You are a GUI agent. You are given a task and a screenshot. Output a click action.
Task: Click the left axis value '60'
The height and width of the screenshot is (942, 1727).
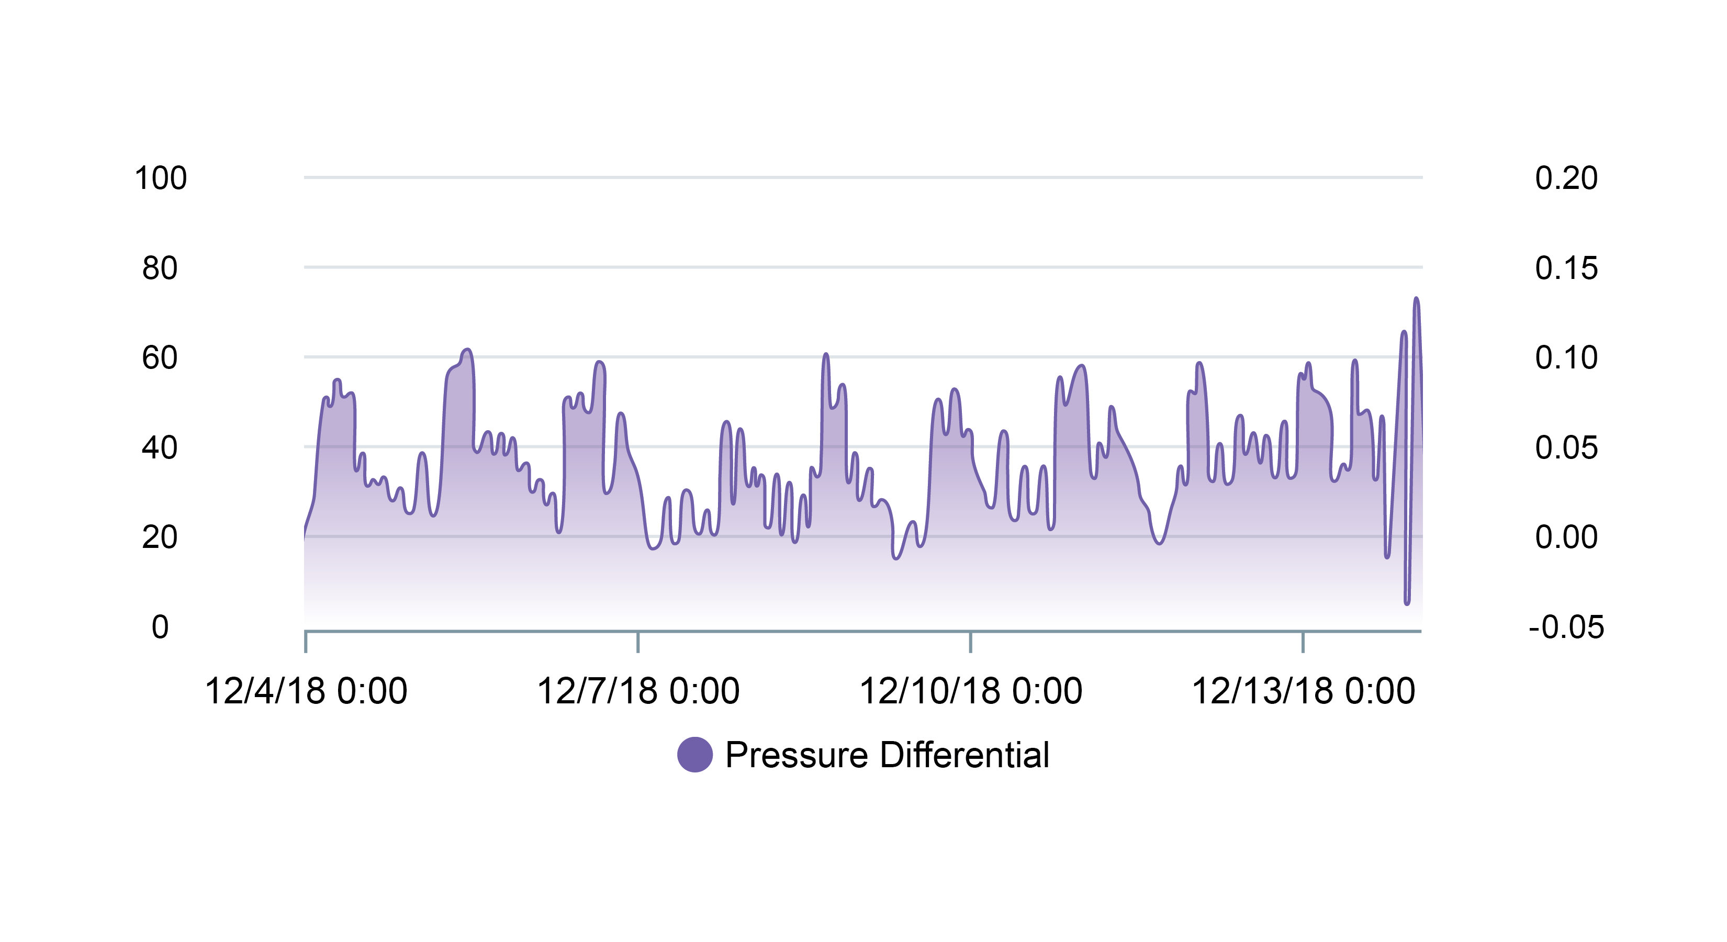coord(160,357)
